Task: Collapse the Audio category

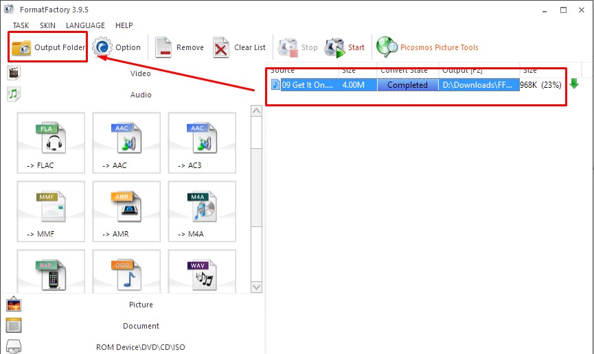Action: (x=141, y=95)
